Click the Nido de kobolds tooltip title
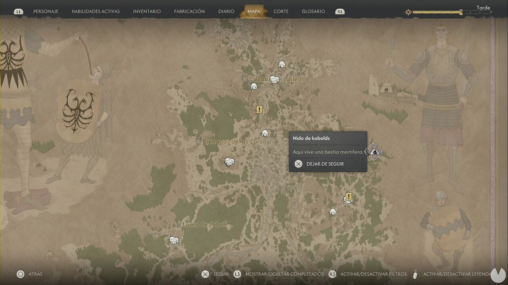The width and height of the screenshot is (508, 285). tap(311, 138)
